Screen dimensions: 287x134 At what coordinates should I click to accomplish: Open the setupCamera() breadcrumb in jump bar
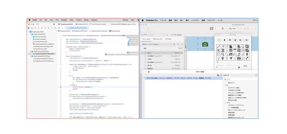click(x=115, y=31)
